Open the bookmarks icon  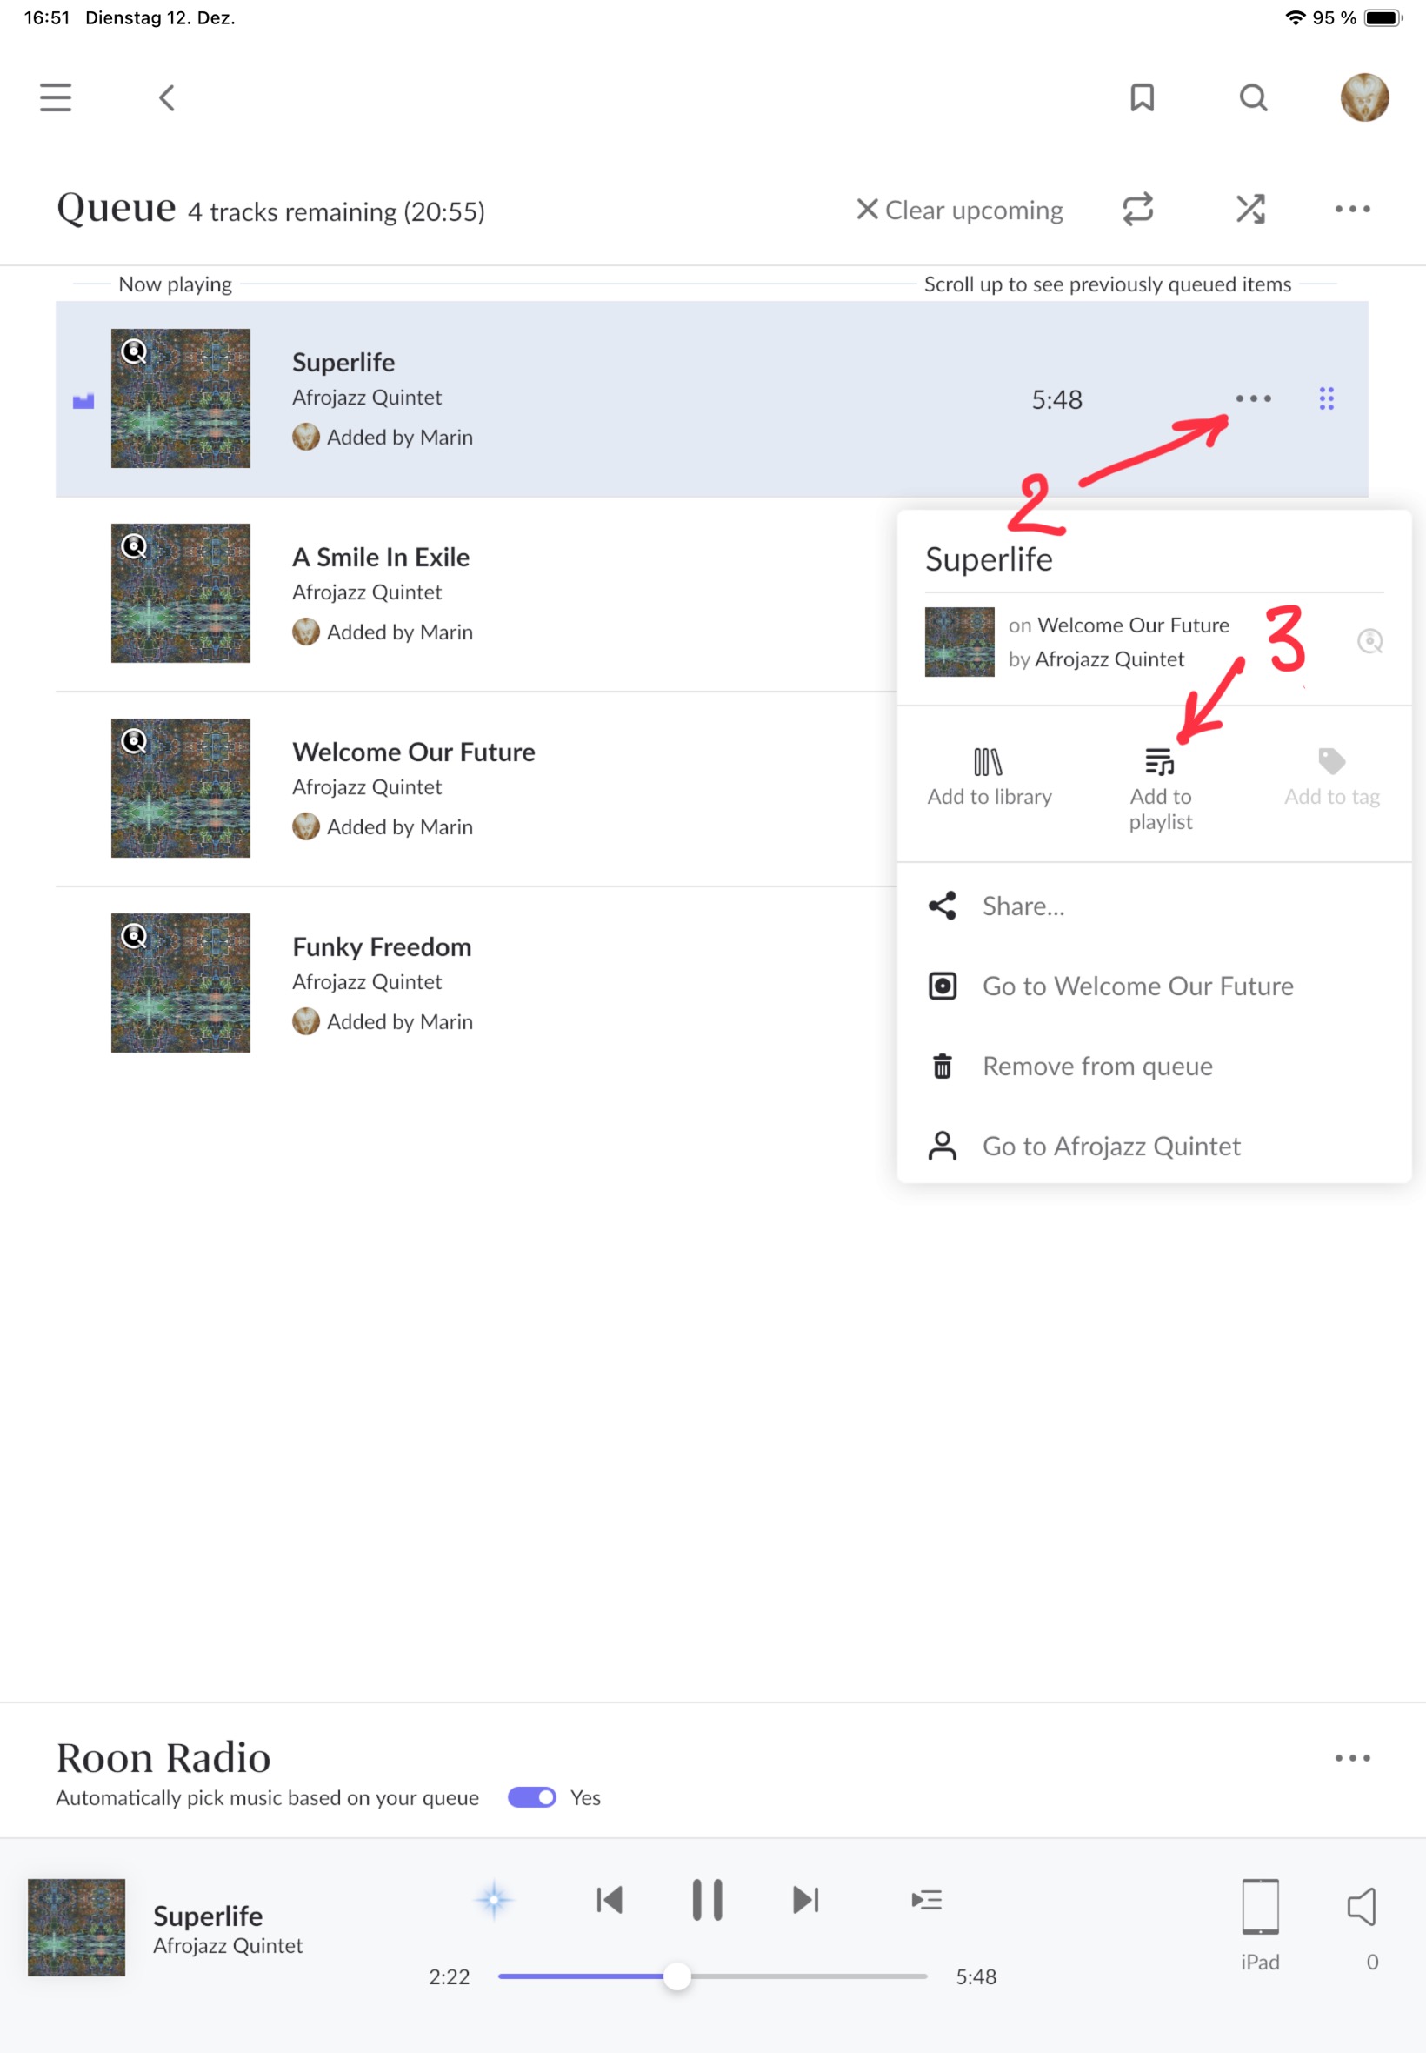pyautogui.click(x=1142, y=97)
